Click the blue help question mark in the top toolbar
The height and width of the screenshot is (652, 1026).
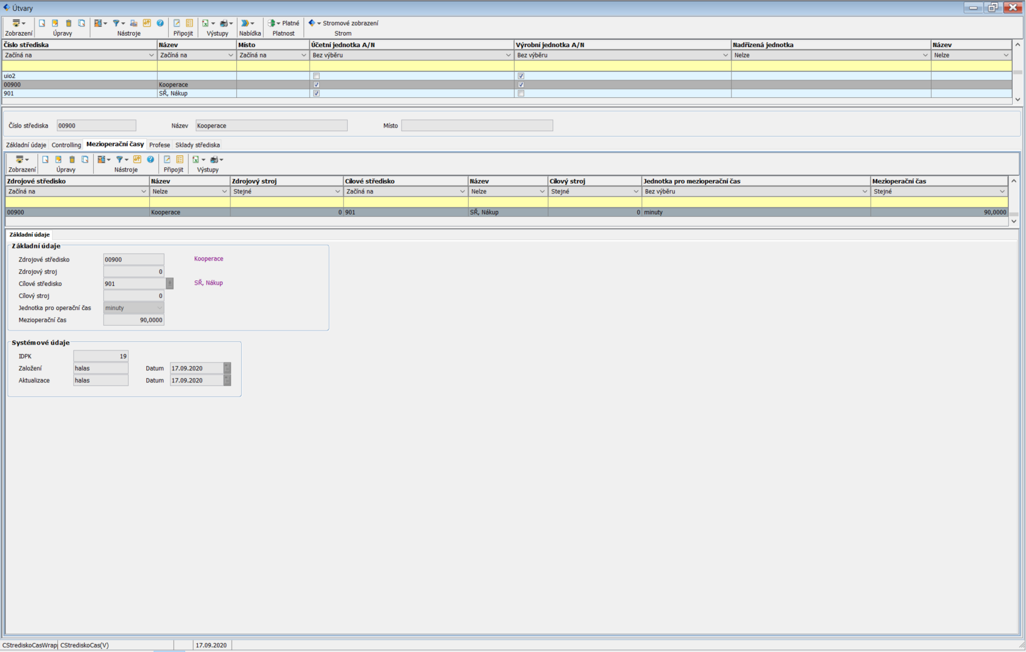click(x=160, y=24)
